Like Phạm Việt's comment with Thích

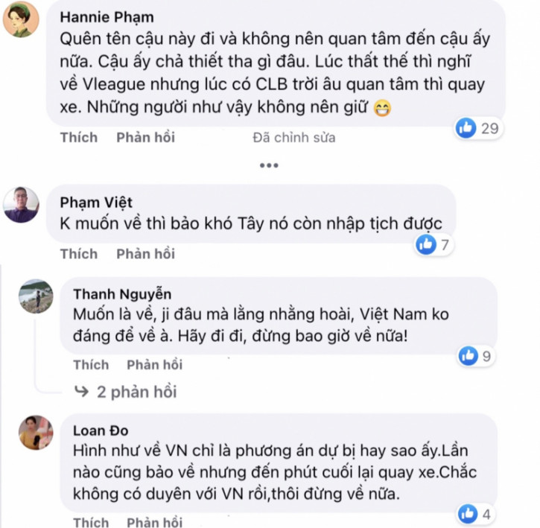click(x=79, y=254)
